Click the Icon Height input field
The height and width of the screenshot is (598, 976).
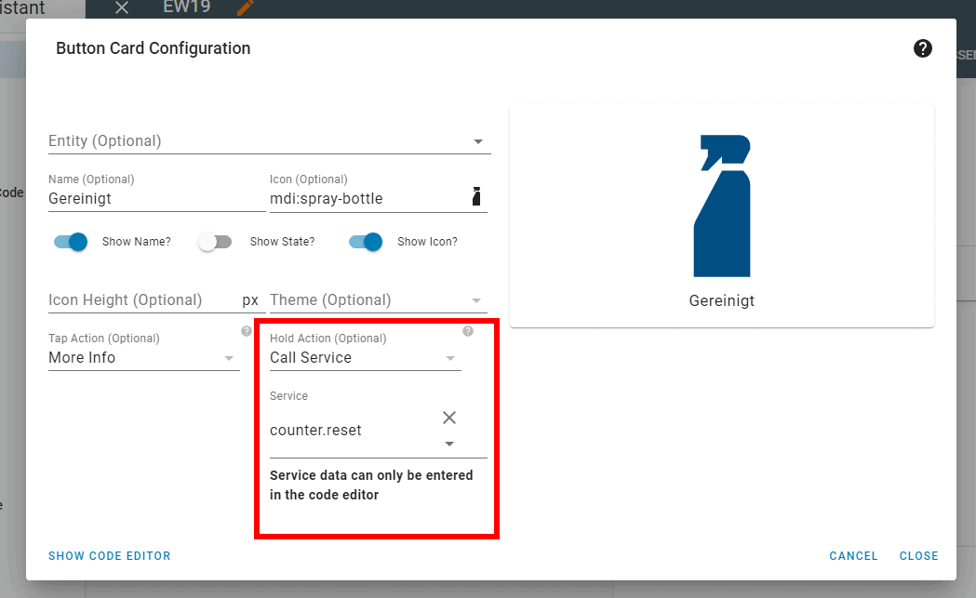(x=140, y=300)
